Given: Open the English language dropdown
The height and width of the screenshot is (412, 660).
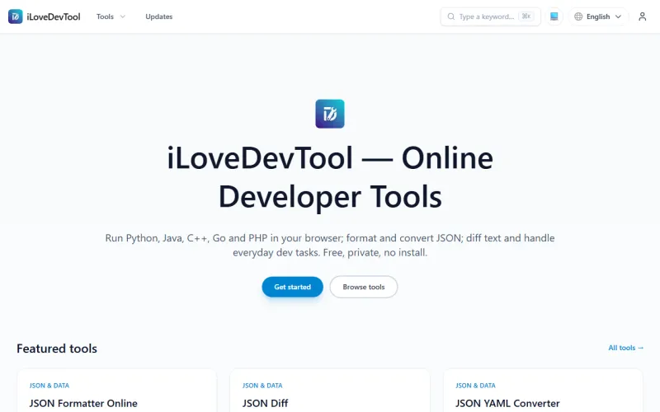Looking at the screenshot, I should (598, 16).
